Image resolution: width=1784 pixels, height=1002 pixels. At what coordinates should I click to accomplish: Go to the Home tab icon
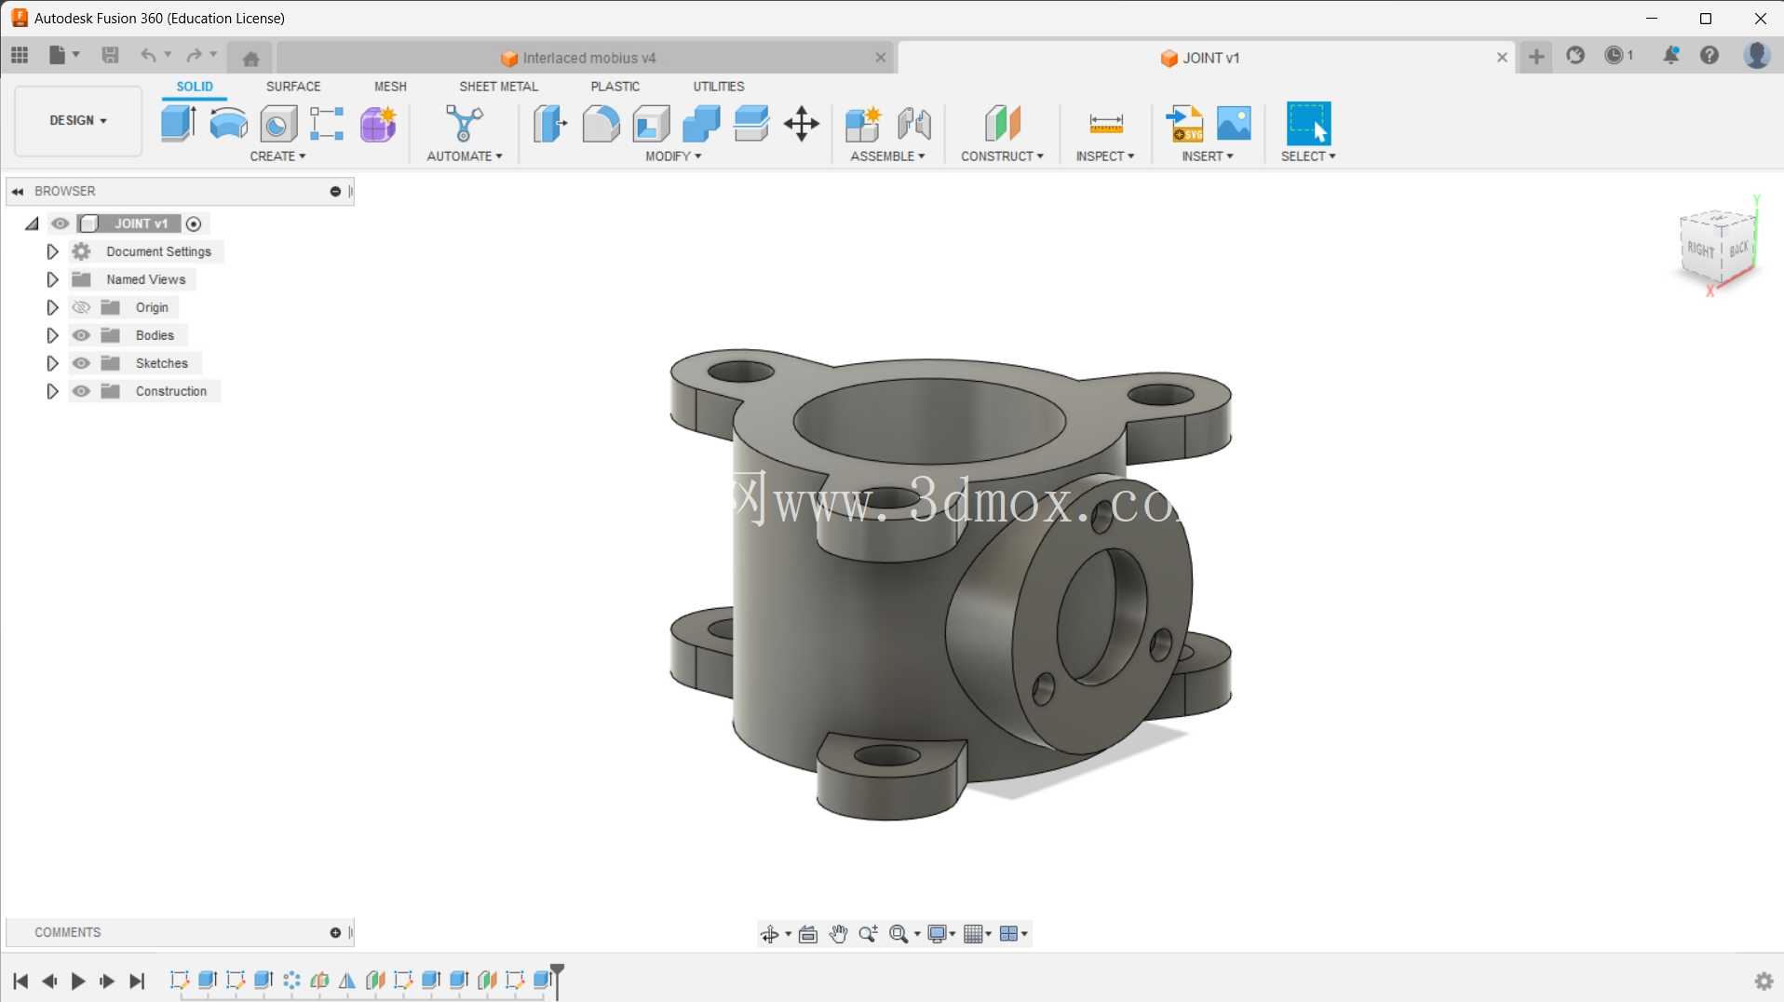[x=250, y=59]
